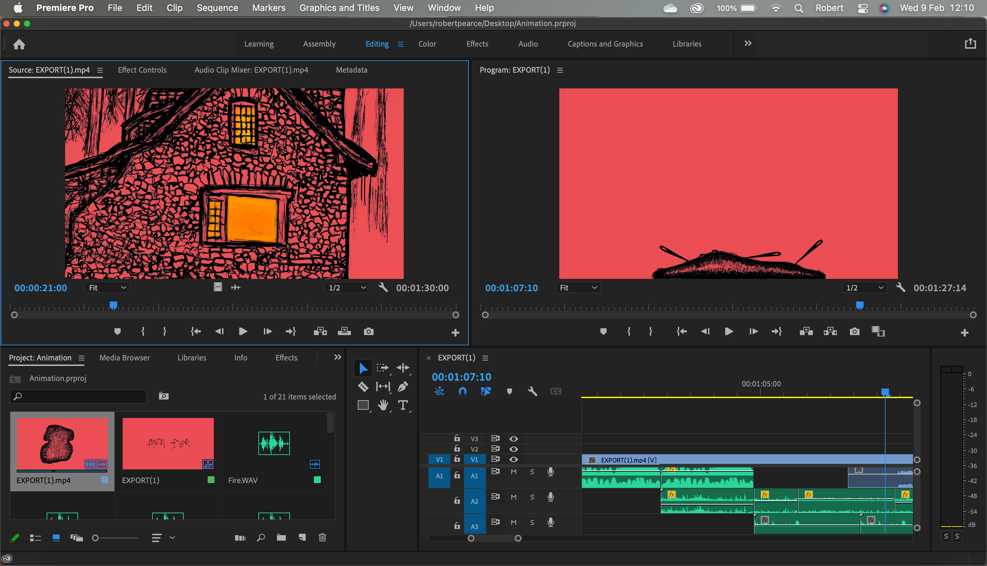Open Sort Icons dropdown in Project panel

[163, 538]
